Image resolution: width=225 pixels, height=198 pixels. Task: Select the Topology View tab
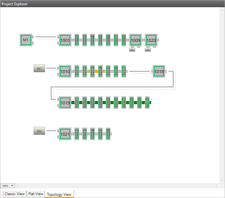tap(59, 194)
